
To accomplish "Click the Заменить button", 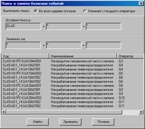I will pyautogui.click(x=70, y=122).
